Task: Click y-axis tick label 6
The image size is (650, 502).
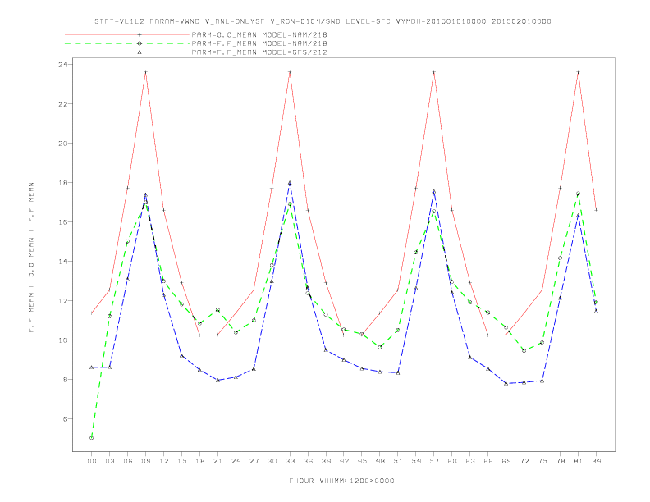Action: pos(65,419)
